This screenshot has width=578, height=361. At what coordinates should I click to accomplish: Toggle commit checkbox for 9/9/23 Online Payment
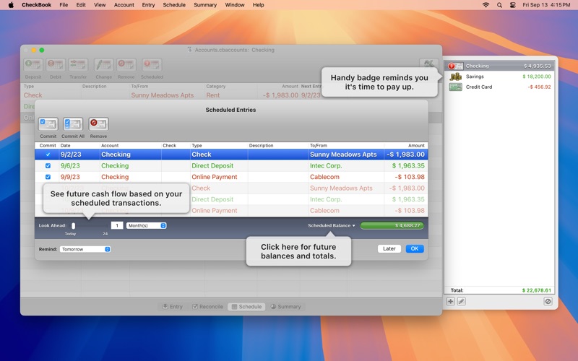(x=48, y=177)
